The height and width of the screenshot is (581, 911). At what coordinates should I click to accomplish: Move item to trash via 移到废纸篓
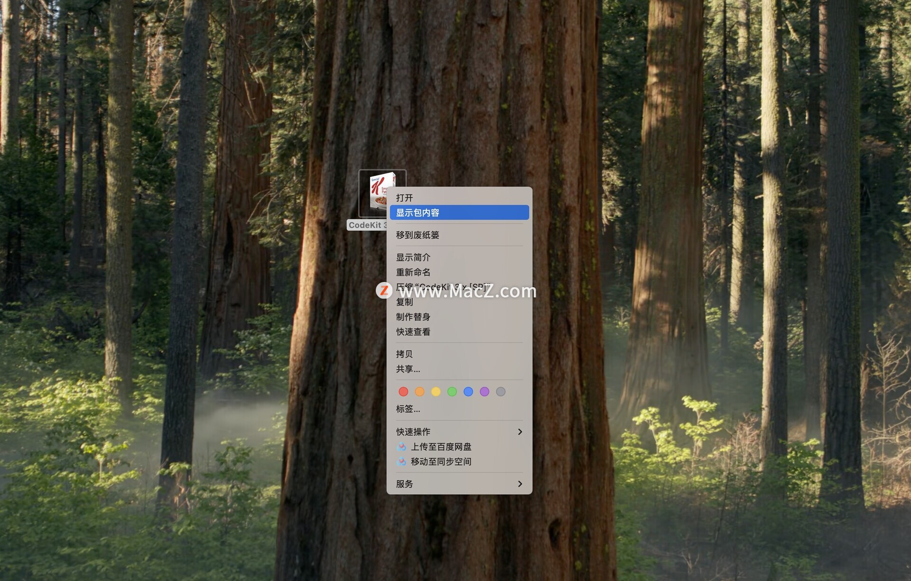(418, 235)
